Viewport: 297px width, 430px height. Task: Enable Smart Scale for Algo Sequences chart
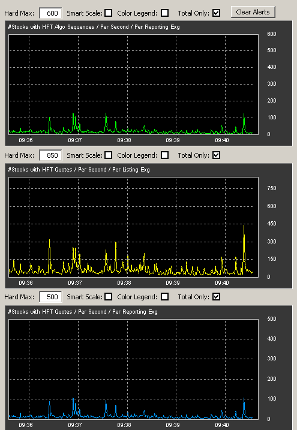109,13
